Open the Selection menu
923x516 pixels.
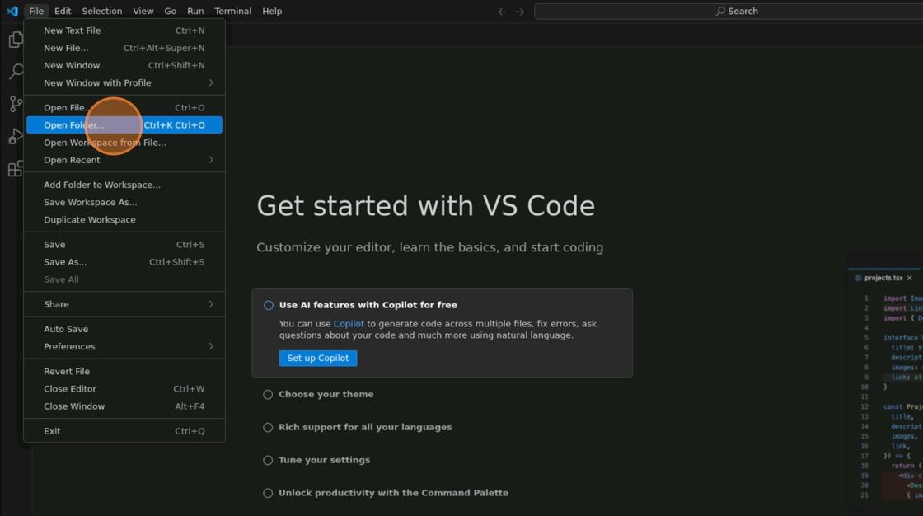[x=102, y=12]
